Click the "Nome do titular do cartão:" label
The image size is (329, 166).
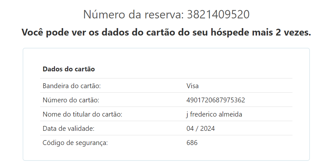(x=82, y=114)
